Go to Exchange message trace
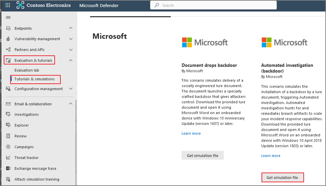The image size is (326, 186). 35,168
